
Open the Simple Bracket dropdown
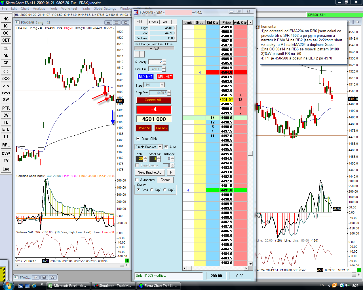click(160, 147)
